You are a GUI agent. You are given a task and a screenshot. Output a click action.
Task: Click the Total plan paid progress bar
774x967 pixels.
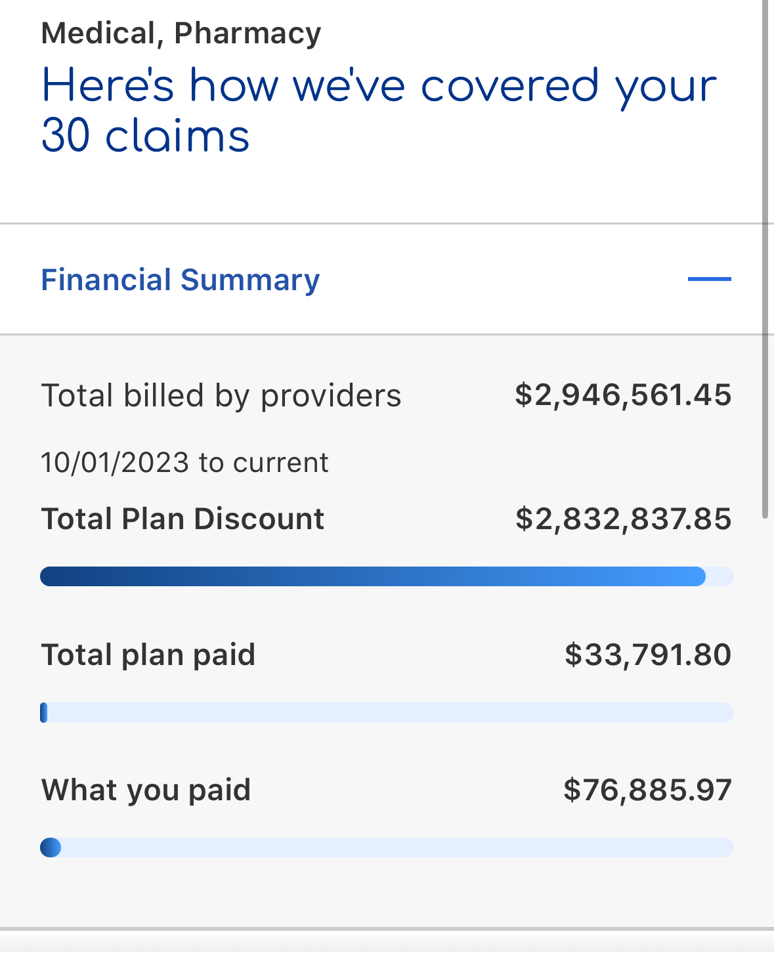pyautogui.click(x=387, y=712)
